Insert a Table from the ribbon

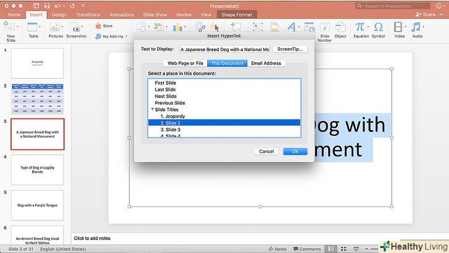(x=33, y=27)
